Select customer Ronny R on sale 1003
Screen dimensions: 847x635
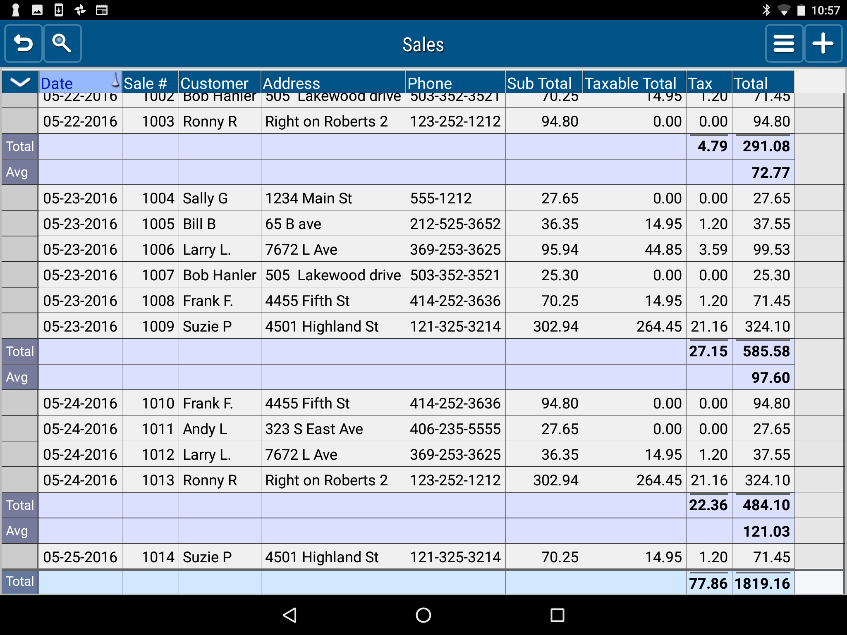click(220, 121)
